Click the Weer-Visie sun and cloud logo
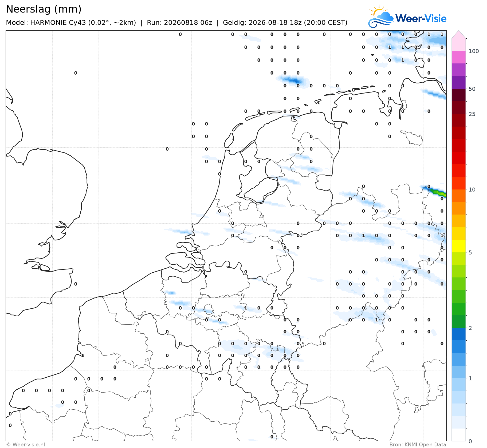 pos(381,15)
